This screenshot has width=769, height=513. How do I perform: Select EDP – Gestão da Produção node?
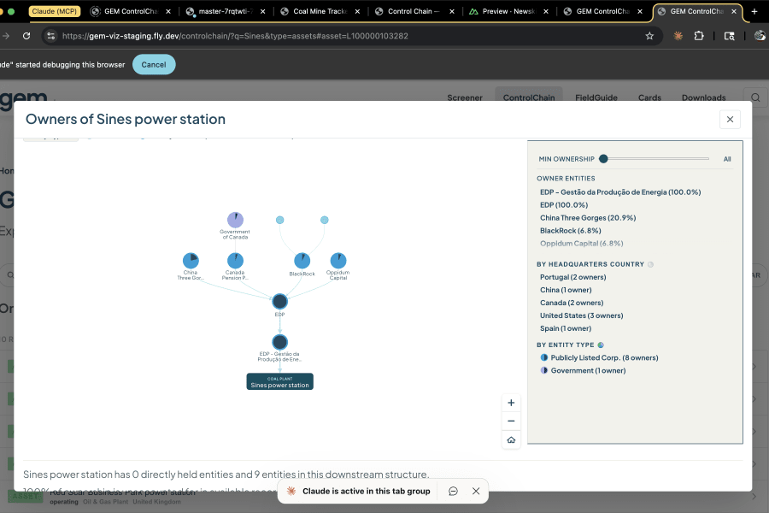(x=279, y=342)
